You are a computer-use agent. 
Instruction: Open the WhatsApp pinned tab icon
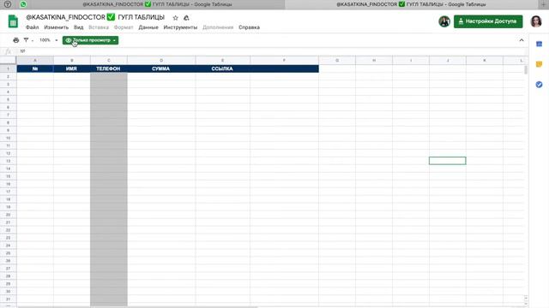click(x=23, y=4)
